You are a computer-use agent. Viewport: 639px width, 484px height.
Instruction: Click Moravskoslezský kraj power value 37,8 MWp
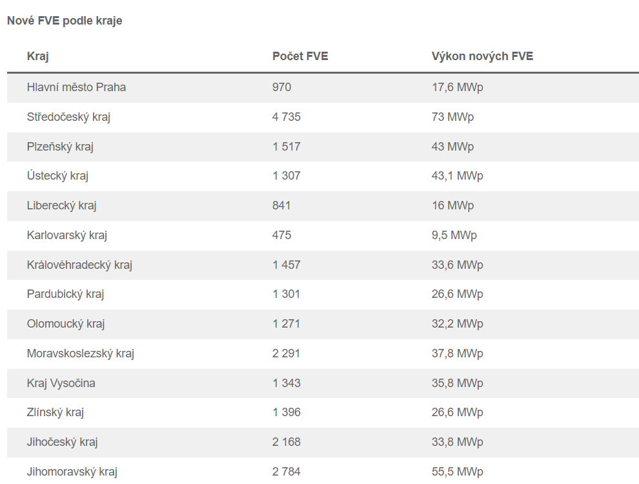[457, 353]
